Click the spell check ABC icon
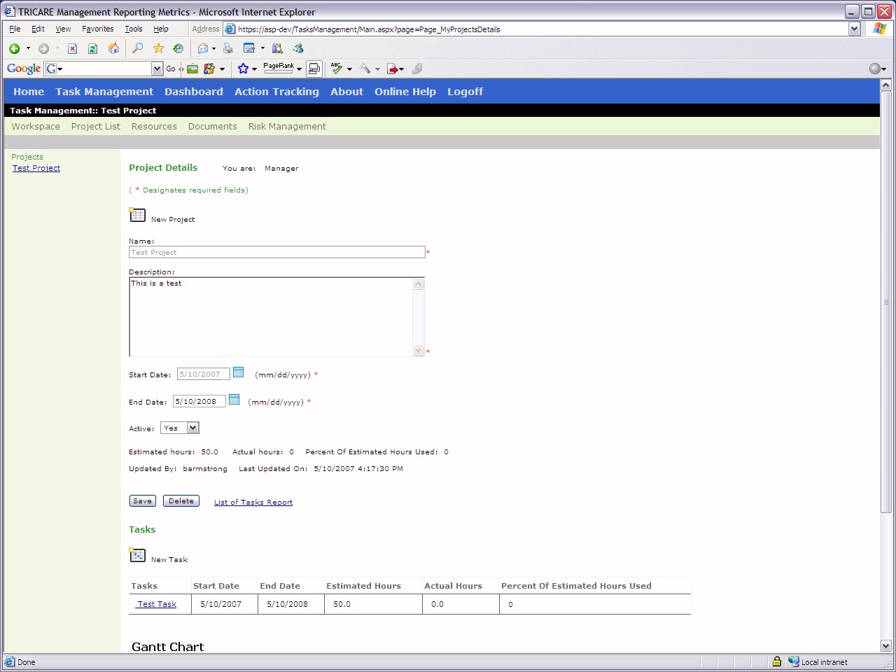896x672 pixels. (337, 69)
